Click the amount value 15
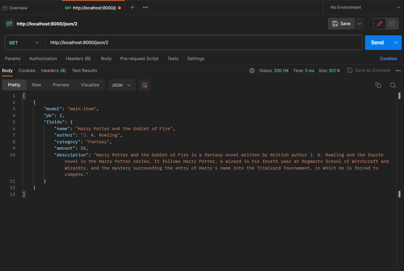This screenshot has width=404, height=271. tap(83, 148)
